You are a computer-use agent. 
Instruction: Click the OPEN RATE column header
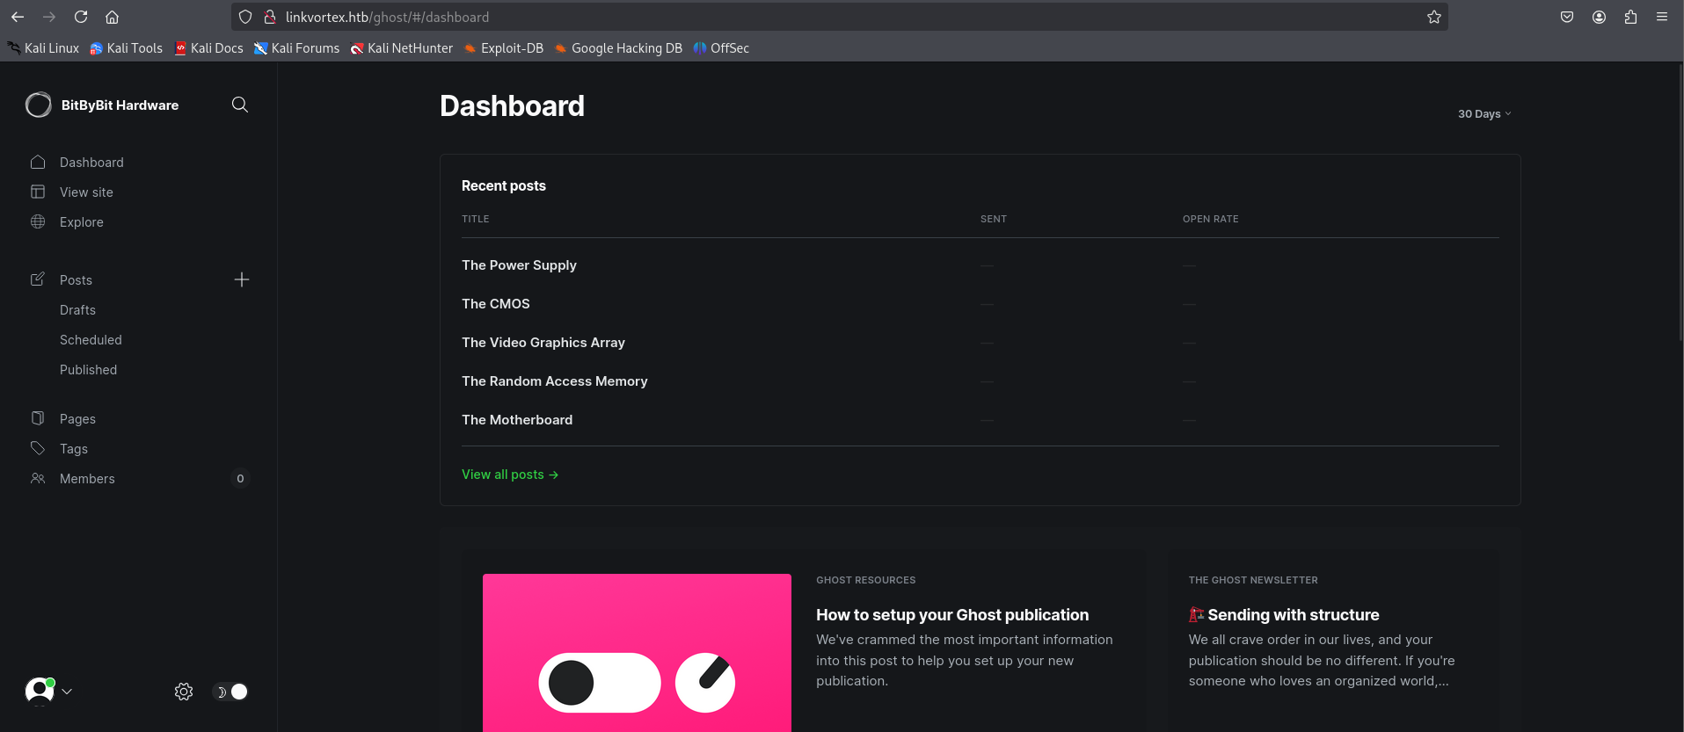click(1210, 219)
